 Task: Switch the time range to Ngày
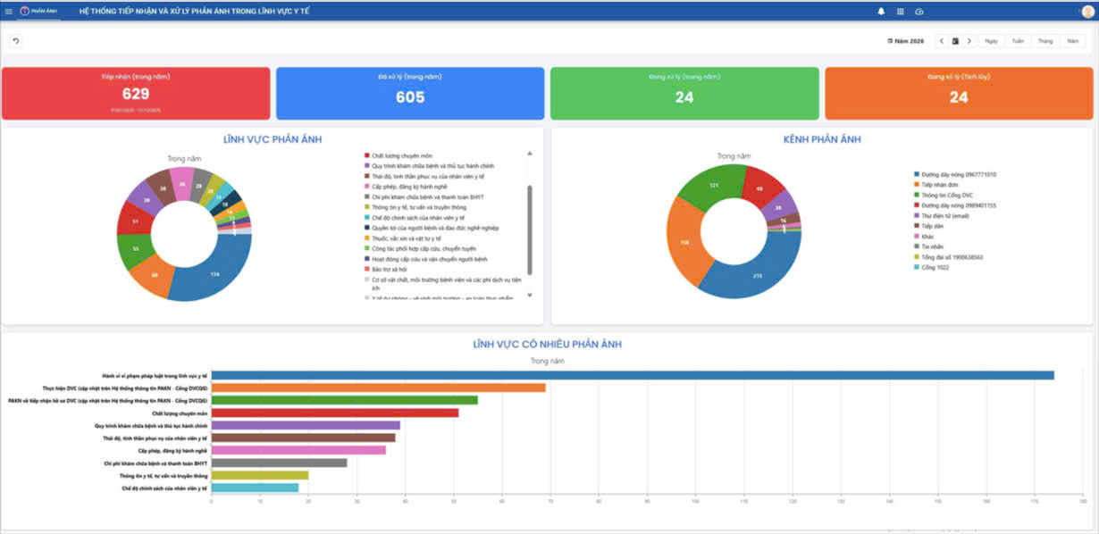point(991,41)
